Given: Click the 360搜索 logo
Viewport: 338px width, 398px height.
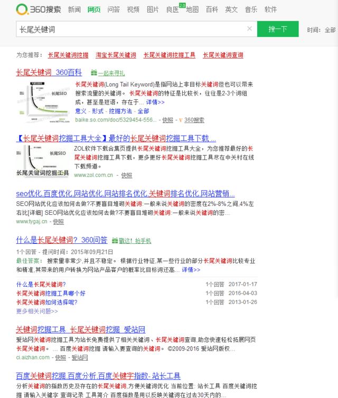Looking at the screenshot, I should tap(39, 10).
